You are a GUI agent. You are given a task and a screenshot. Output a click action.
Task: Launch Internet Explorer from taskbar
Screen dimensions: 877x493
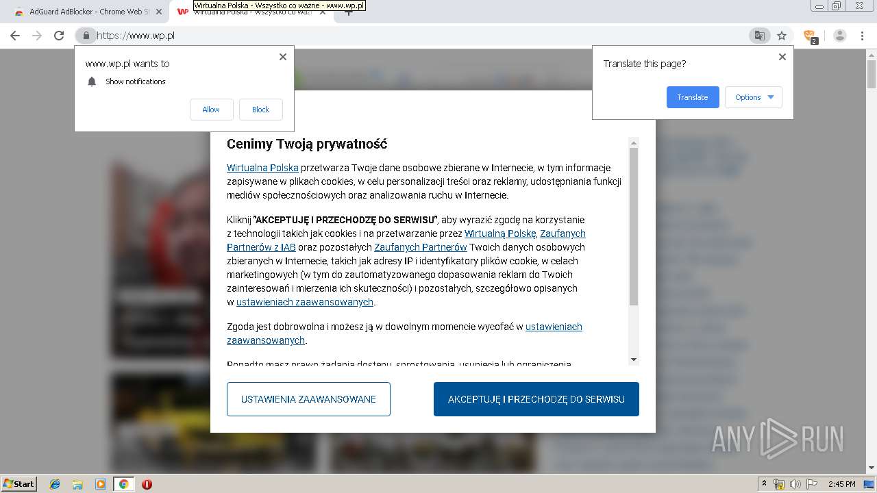(x=55, y=484)
